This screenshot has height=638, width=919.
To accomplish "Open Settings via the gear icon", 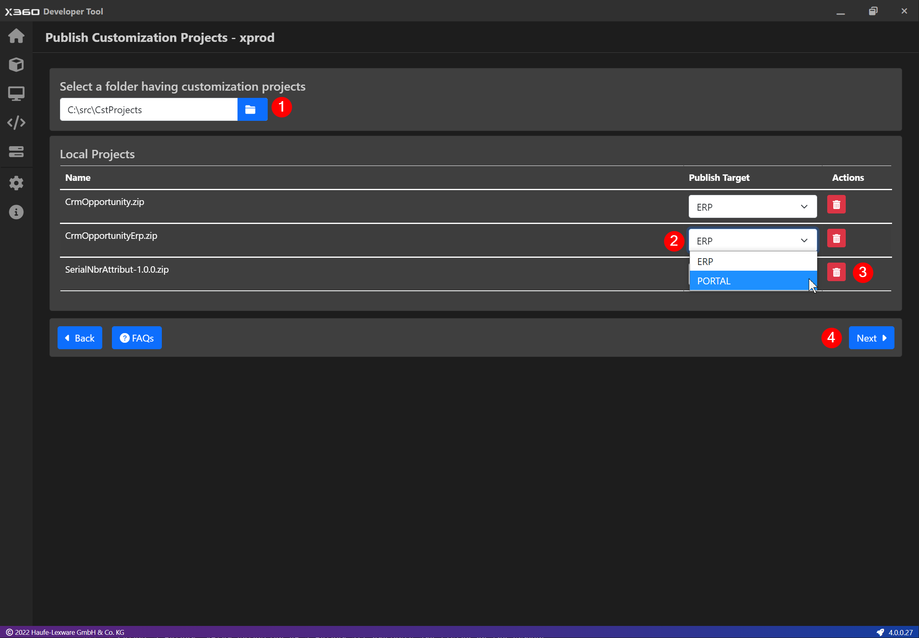I will coord(16,183).
